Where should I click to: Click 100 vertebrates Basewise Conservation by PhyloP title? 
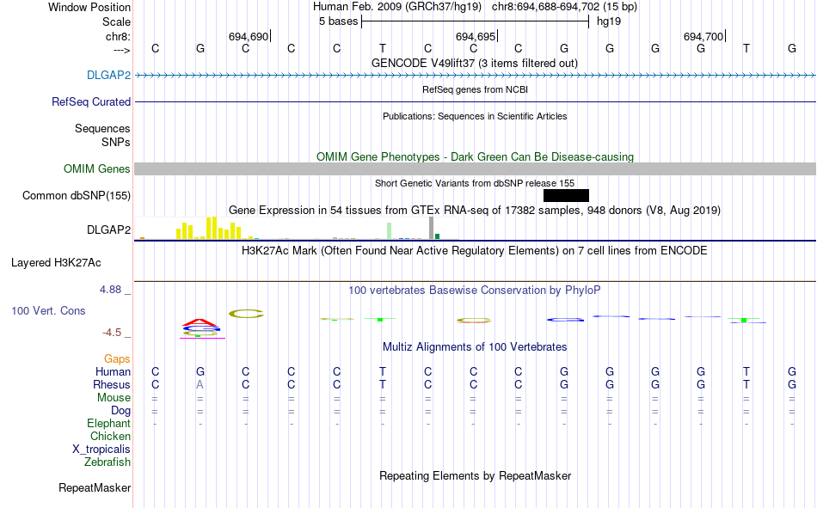pyautogui.click(x=475, y=291)
